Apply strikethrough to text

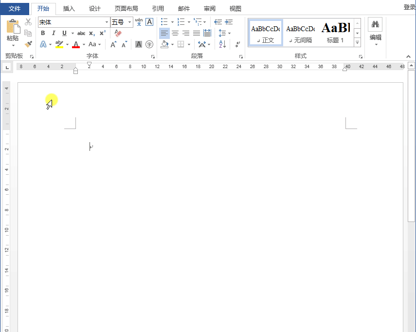[81, 33]
